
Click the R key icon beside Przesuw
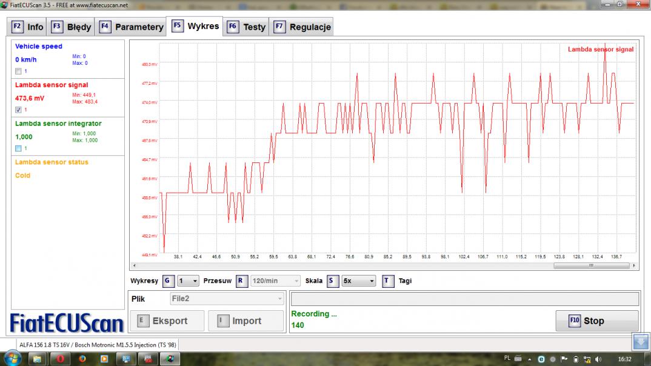coord(241,281)
